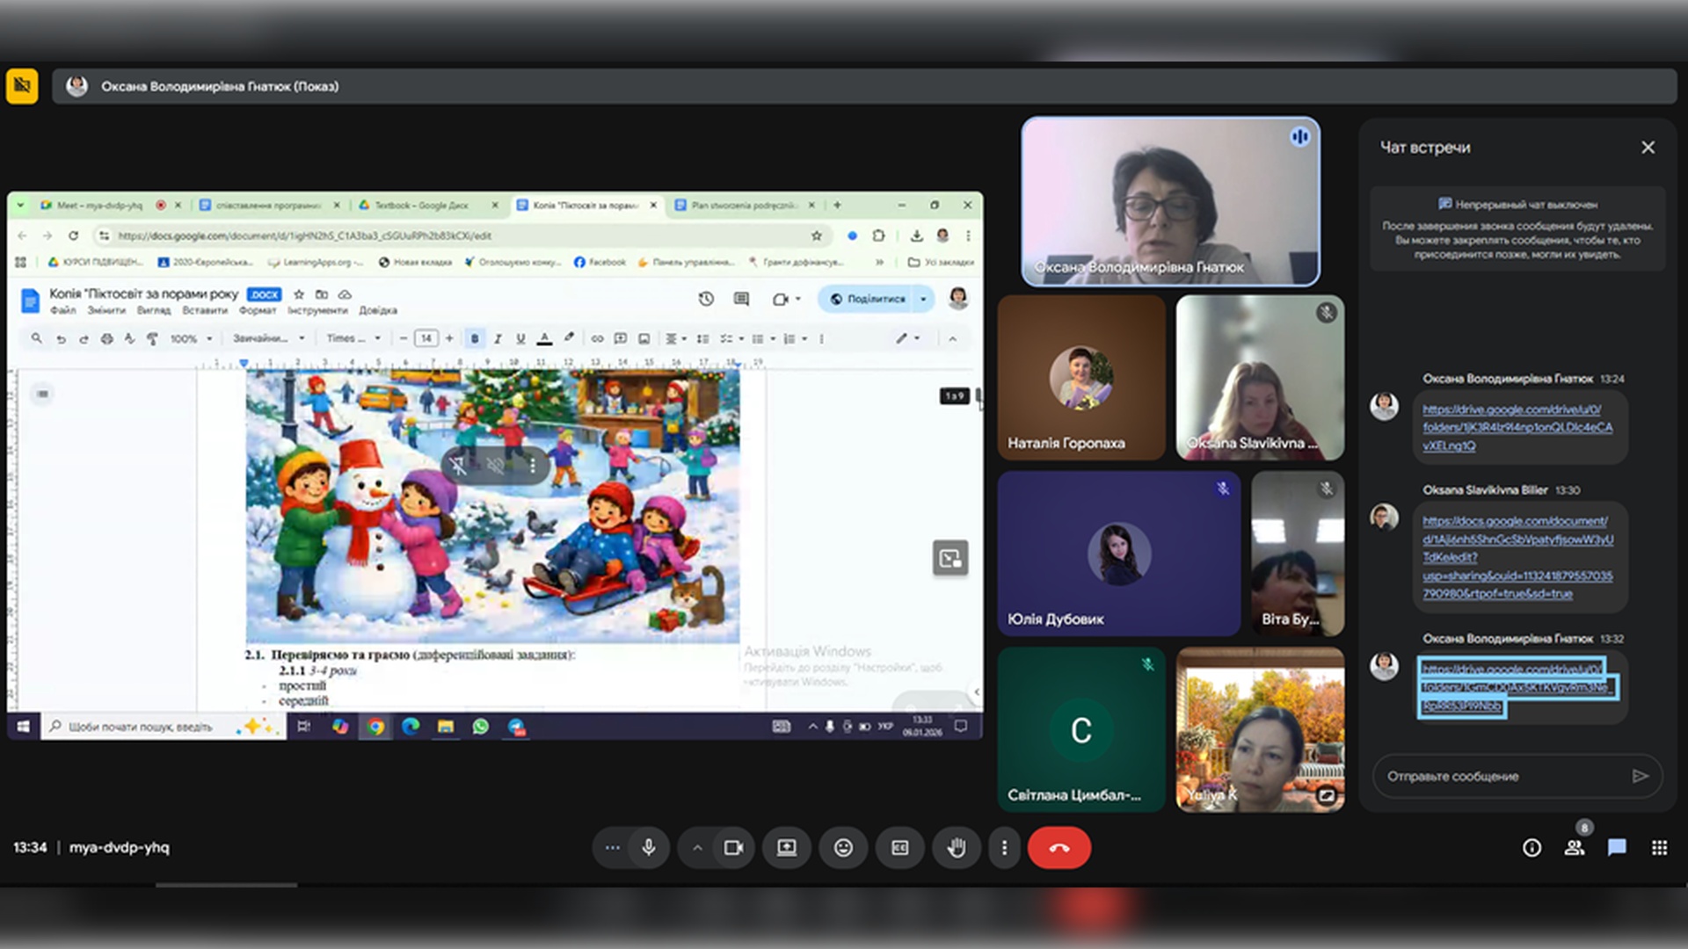
Task: Toggle closed captions button
Action: pyautogui.click(x=899, y=848)
